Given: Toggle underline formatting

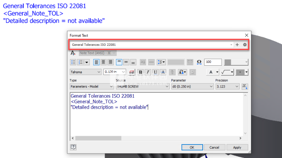Looking at the screenshot, I should point(155,72).
